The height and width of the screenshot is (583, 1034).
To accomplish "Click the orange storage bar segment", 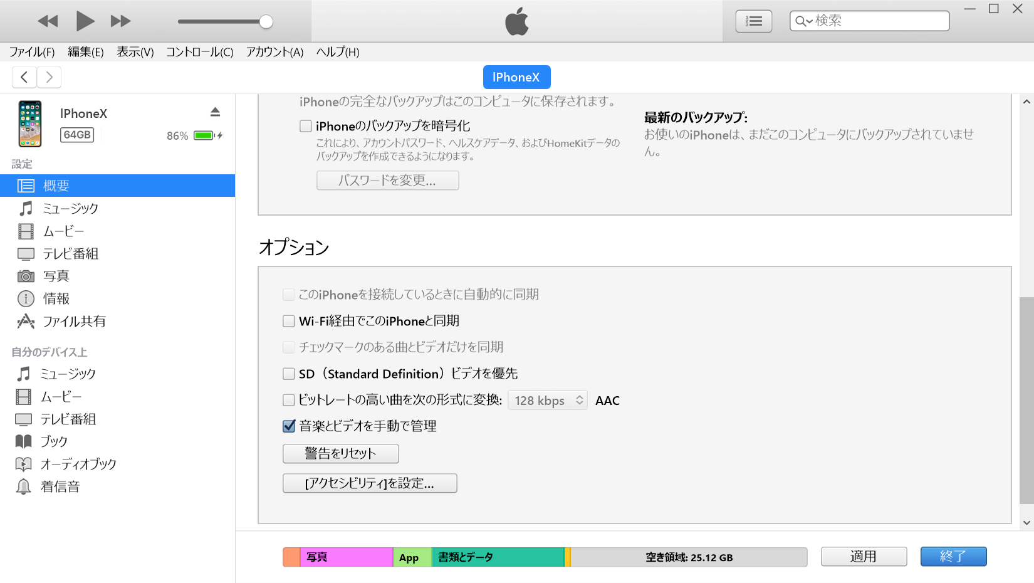I will (x=291, y=557).
